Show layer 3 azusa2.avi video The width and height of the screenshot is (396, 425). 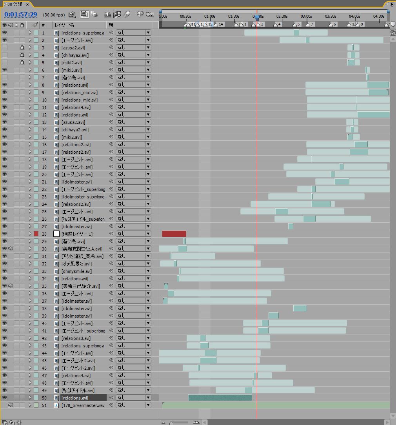(4, 47)
